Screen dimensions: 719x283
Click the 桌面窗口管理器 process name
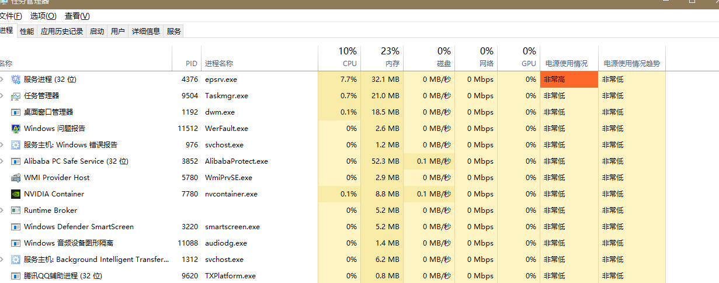(48, 112)
